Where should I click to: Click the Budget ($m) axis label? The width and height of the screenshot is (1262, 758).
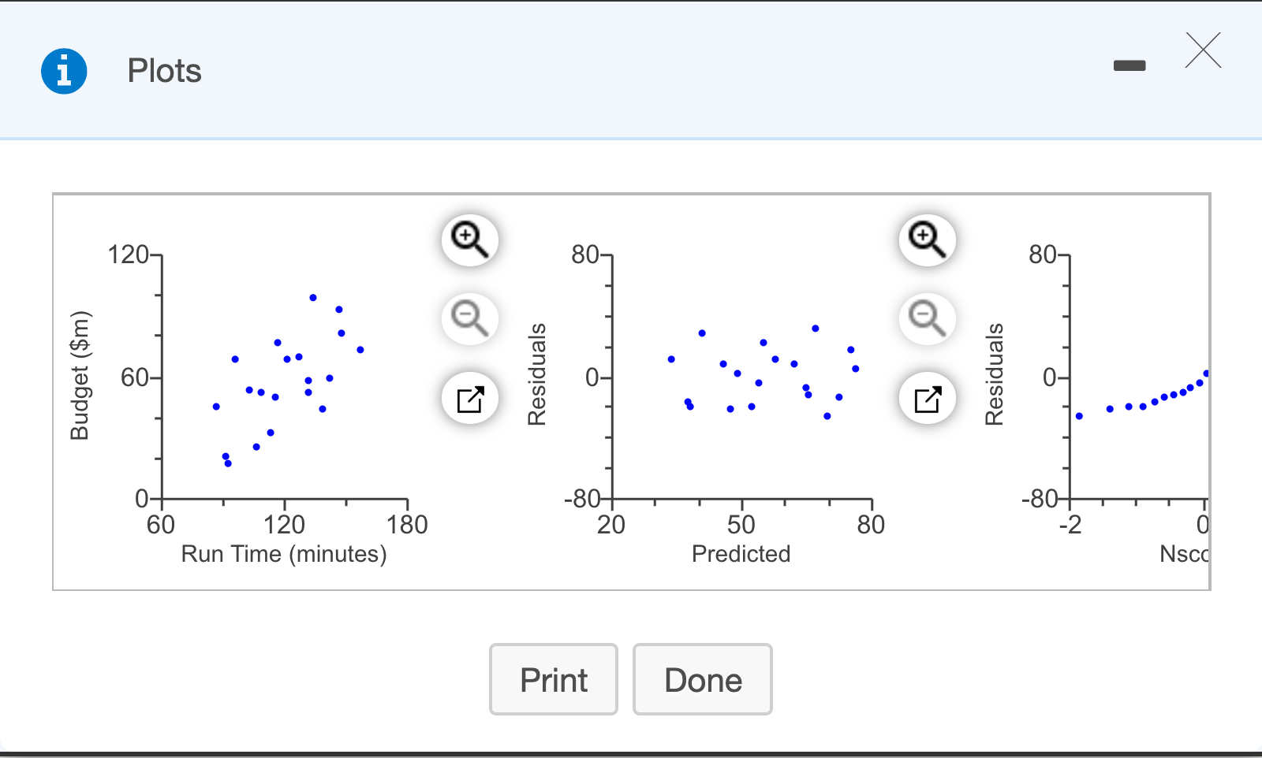pyautogui.click(x=80, y=376)
